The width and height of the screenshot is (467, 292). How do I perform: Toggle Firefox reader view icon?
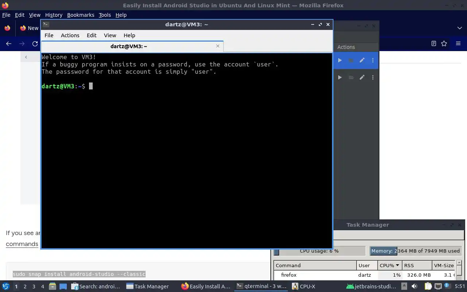coord(433,43)
